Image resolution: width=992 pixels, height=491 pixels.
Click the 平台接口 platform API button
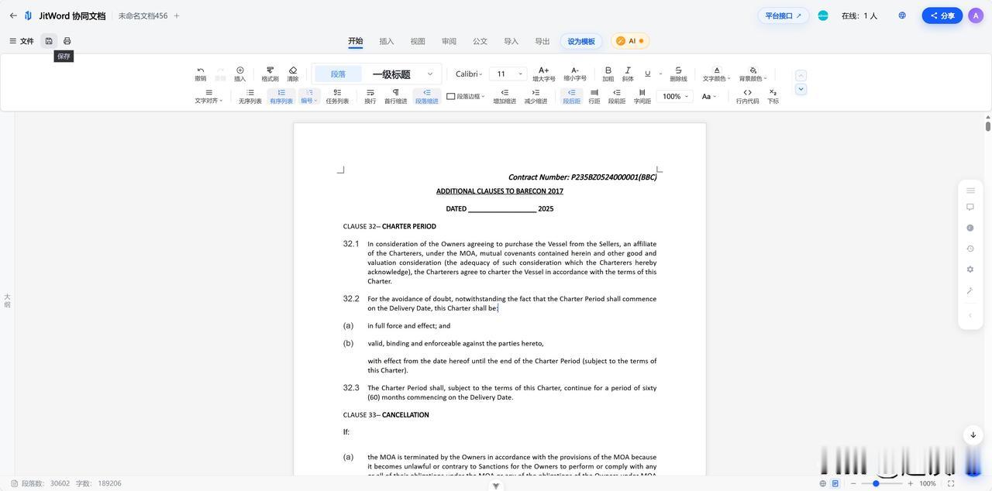(784, 15)
